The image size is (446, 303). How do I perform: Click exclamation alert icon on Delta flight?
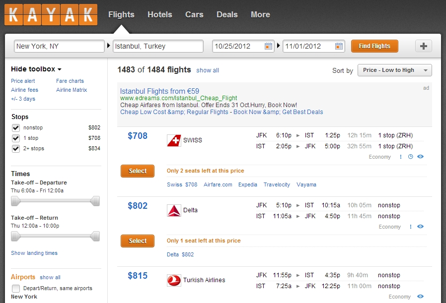click(x=410, y=227)
